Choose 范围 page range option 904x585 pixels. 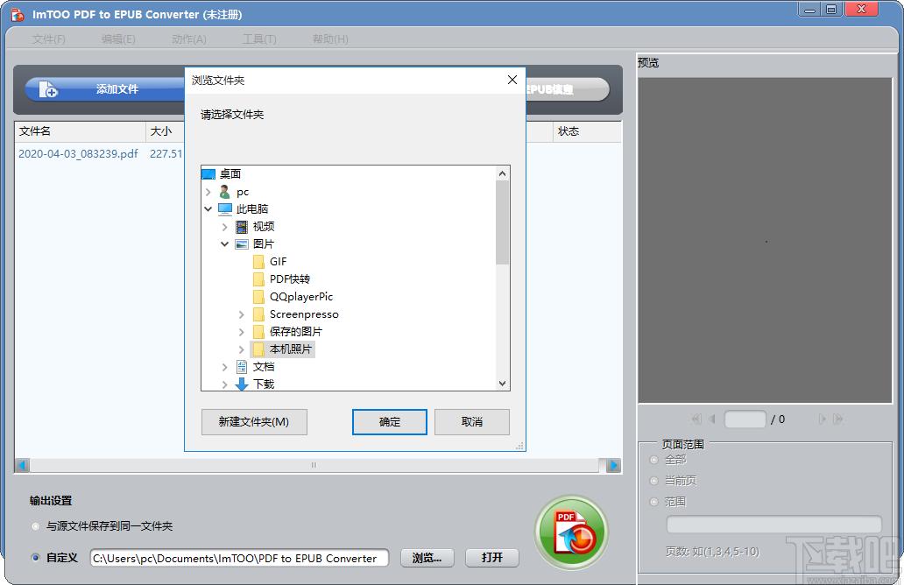click(x=653, y=502)
